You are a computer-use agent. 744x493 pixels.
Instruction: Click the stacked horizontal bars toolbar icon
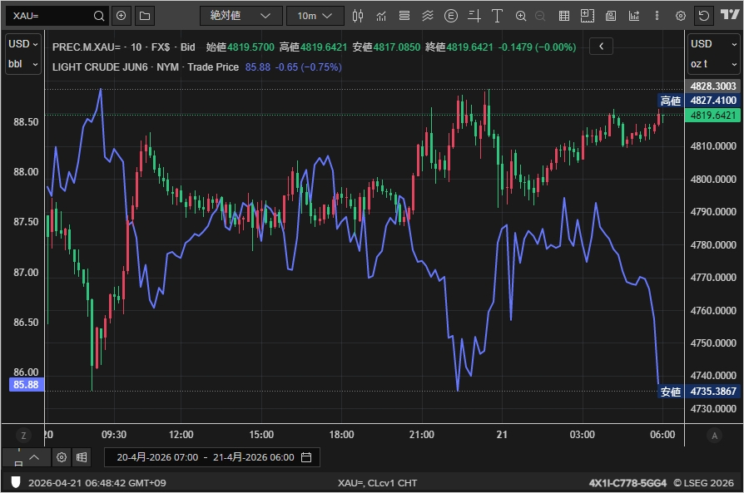404,16
